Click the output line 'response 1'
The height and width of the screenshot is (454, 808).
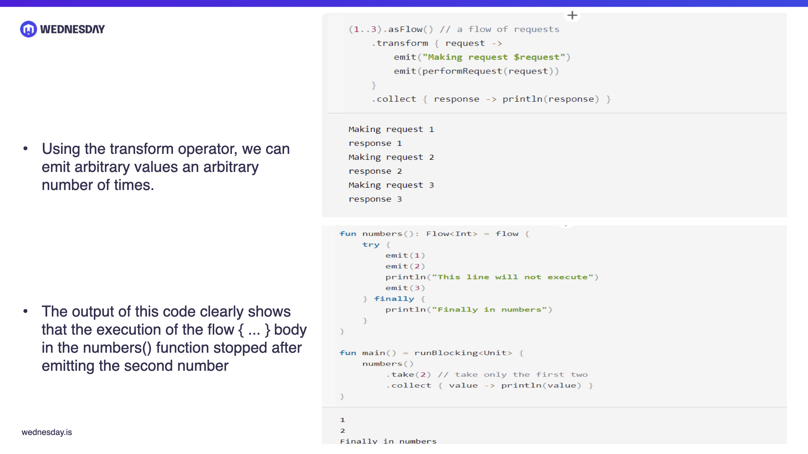[375, 143]
